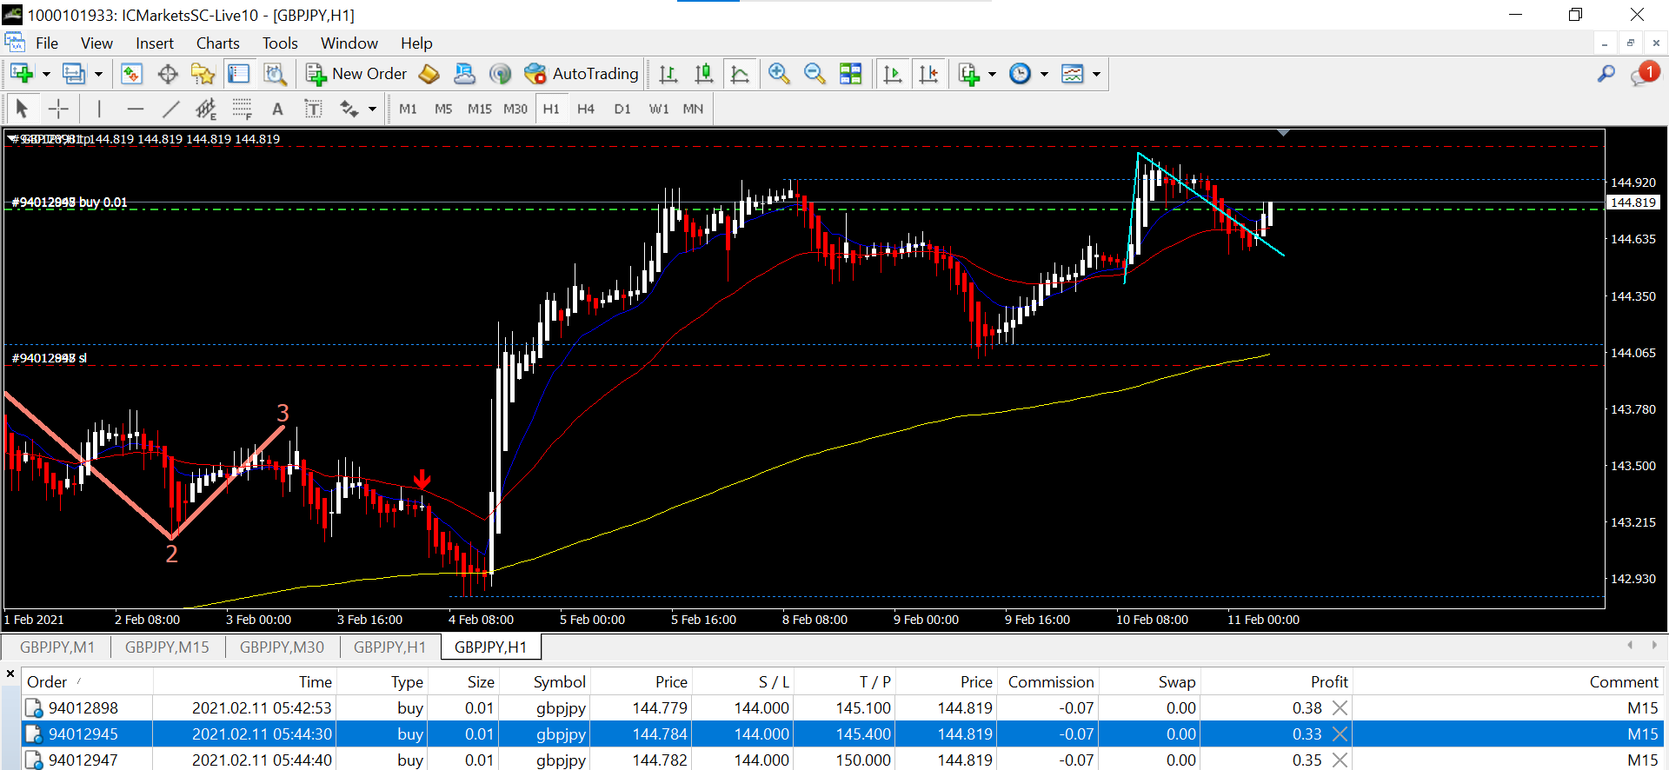Open a new chart with the green-plus icon

(22, 74)
